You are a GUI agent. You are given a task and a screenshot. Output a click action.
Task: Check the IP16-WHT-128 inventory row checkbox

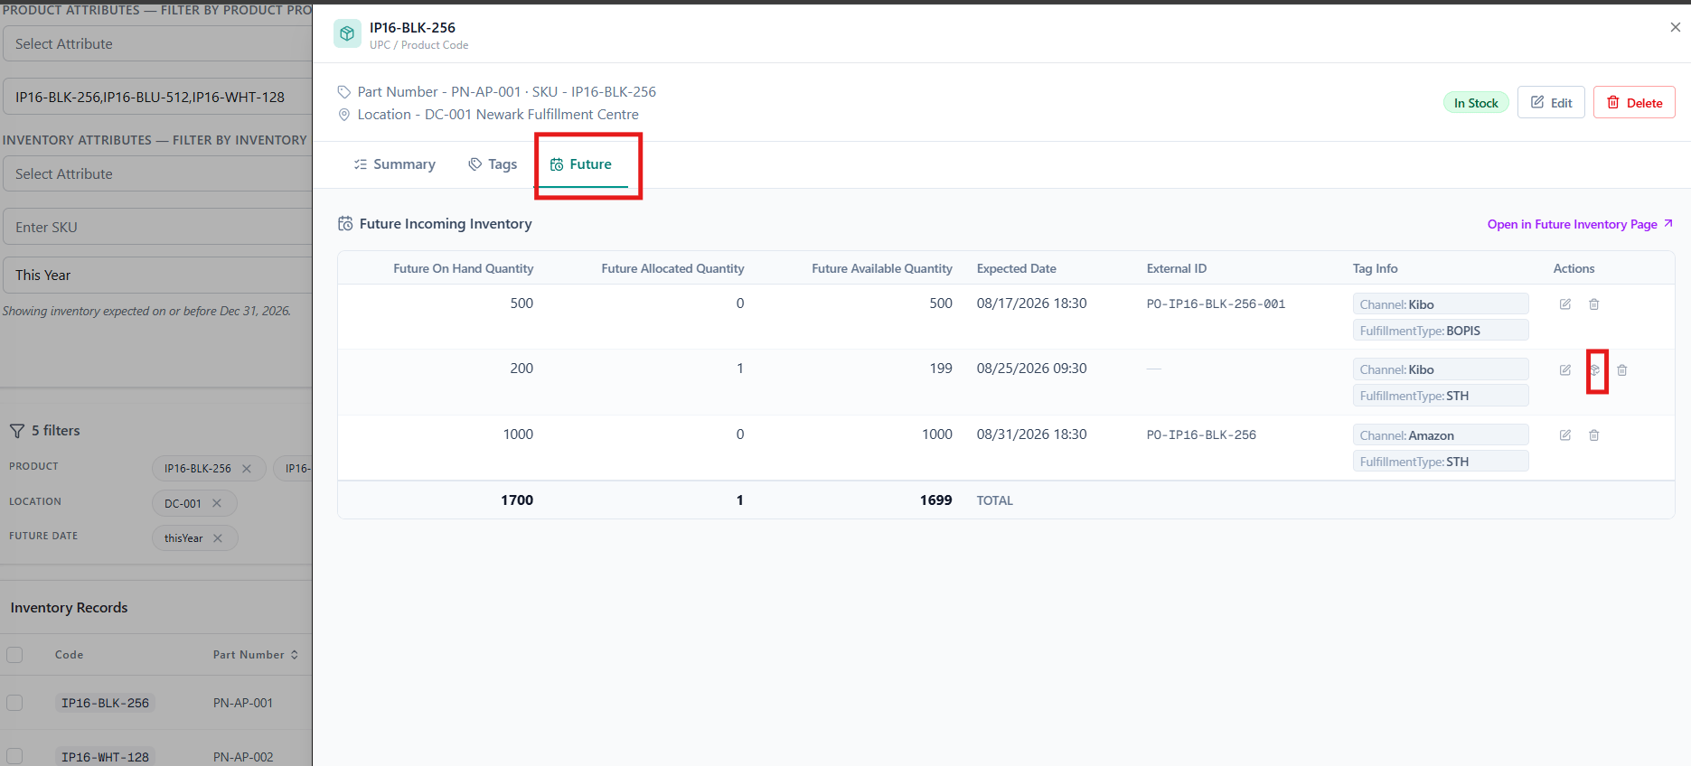coord(14,757)
